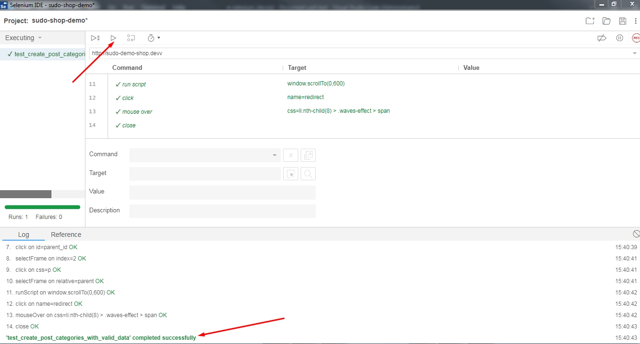Save the project icon

coord(623,21)
